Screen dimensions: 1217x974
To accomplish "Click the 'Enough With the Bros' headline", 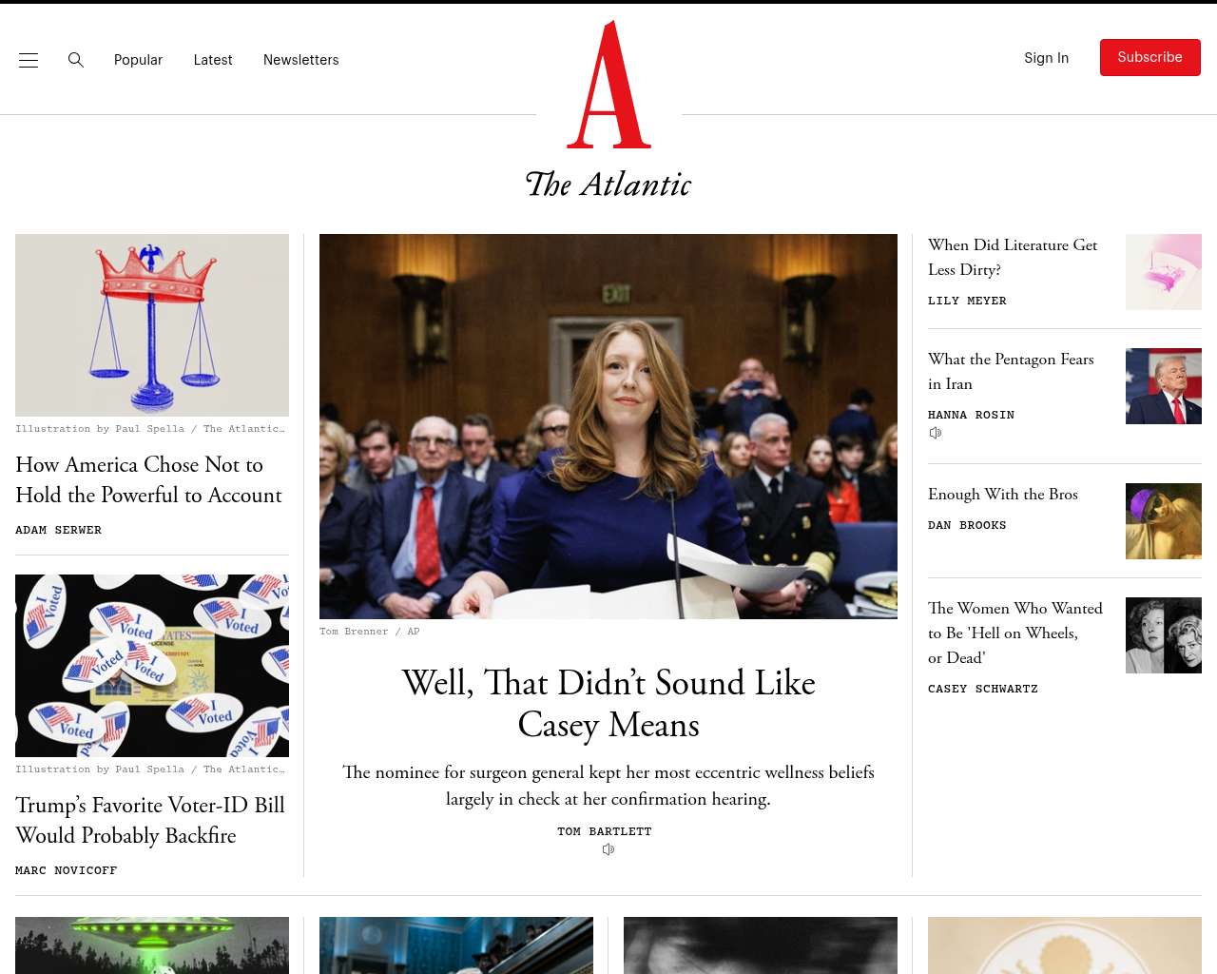I will (1003, 494).
